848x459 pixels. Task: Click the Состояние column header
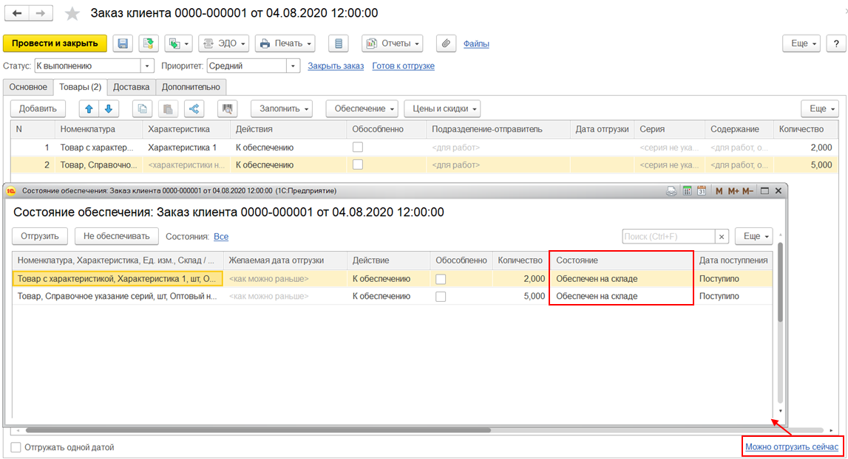tap(621, 260)
